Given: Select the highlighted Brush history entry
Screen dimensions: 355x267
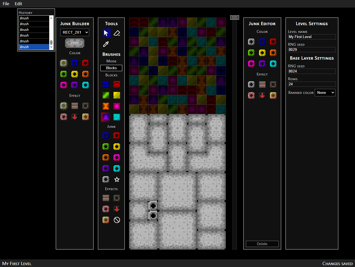Looking at the screenshot, I should click(34, 47).
